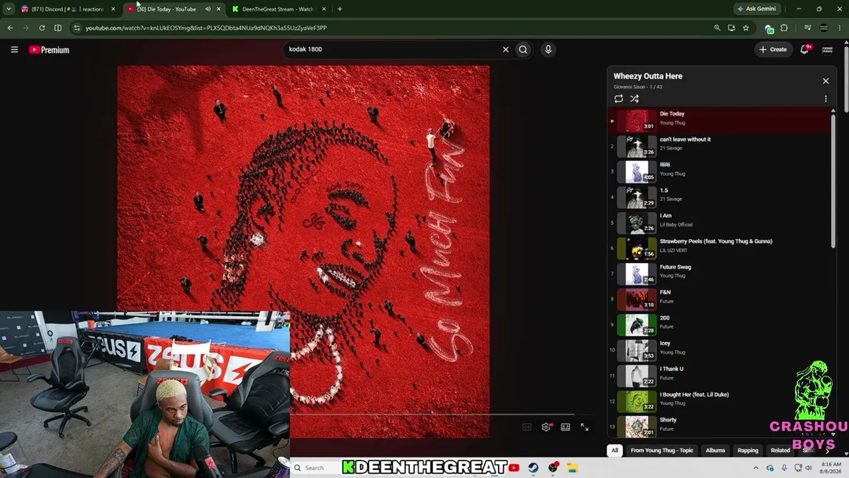Viewport: 849px width, 478px height.
Task: Select the Related chip
Action: 780,450
